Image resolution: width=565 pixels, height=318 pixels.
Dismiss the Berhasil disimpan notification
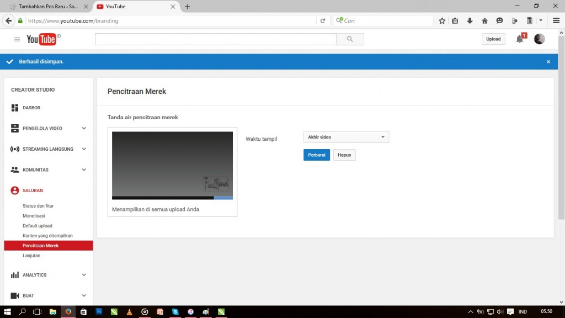click(x=548, y=62)
